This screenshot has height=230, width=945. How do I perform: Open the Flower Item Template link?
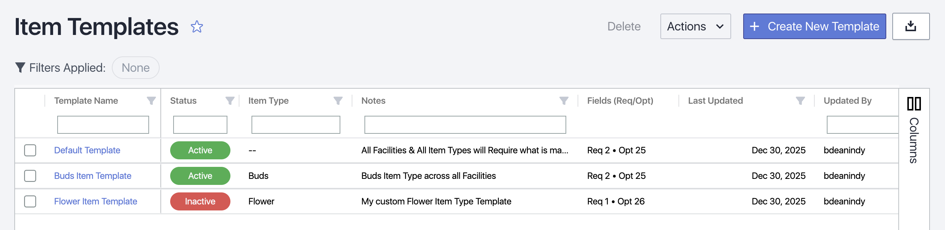coord(96,201)
